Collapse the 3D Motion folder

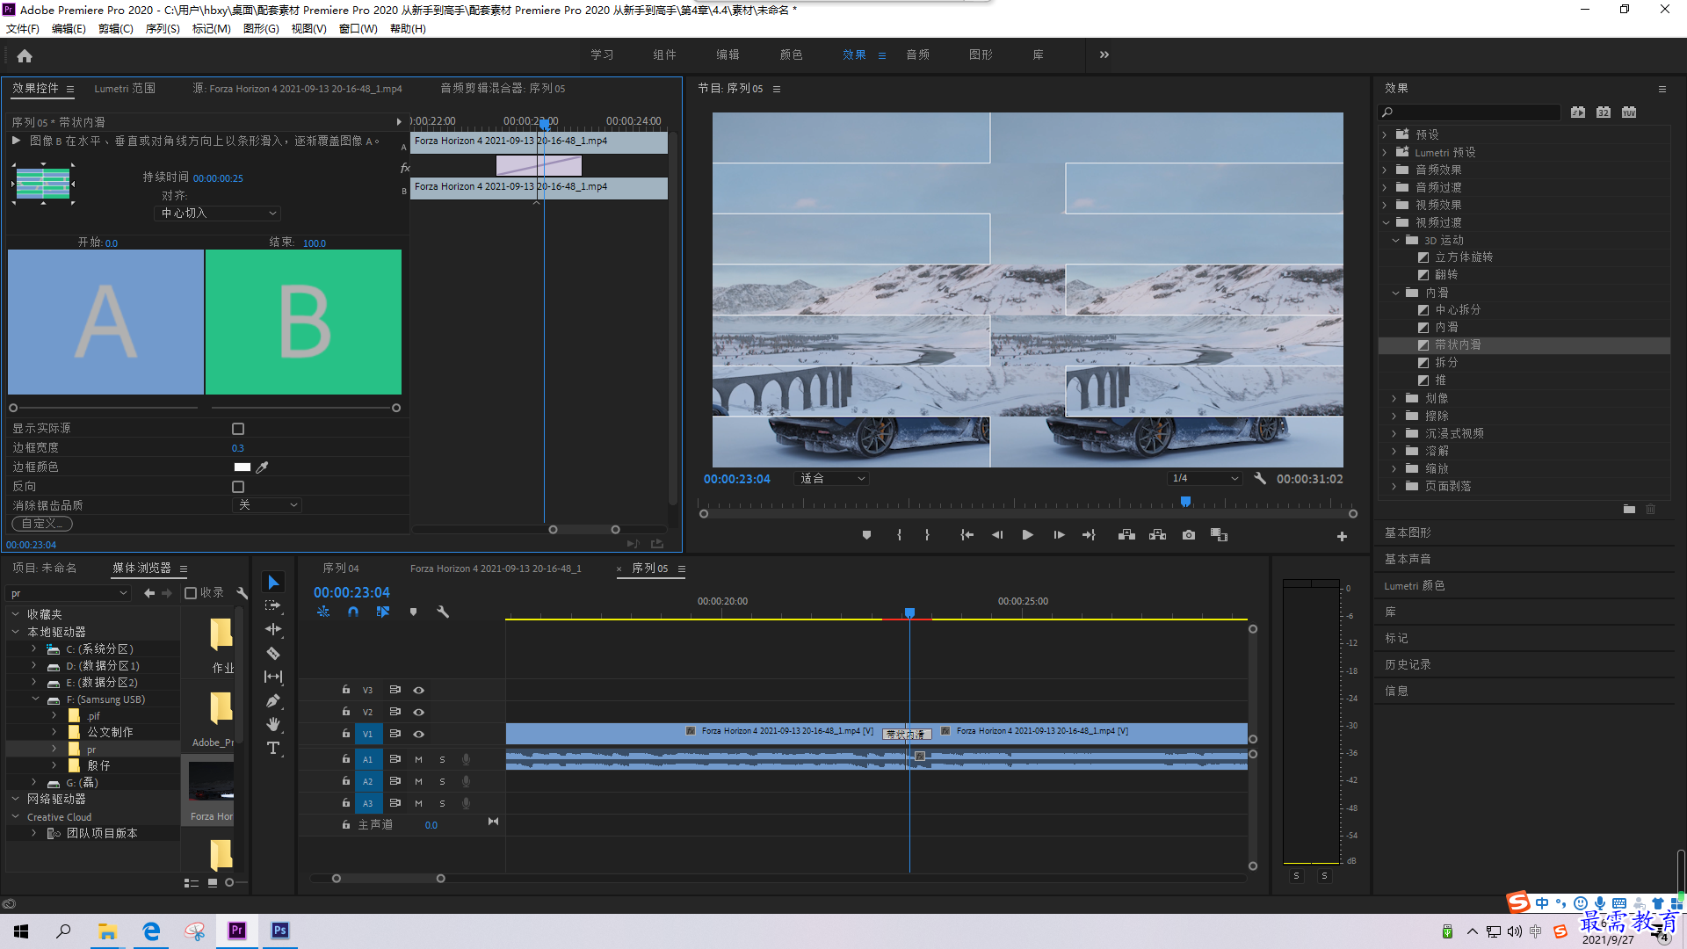(1395, 240)
